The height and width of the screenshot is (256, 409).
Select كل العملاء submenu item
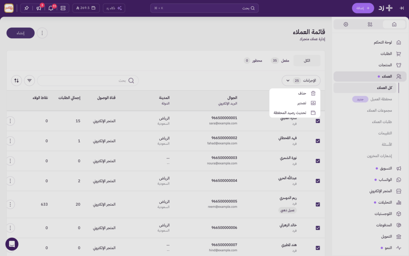coord(365,87)
